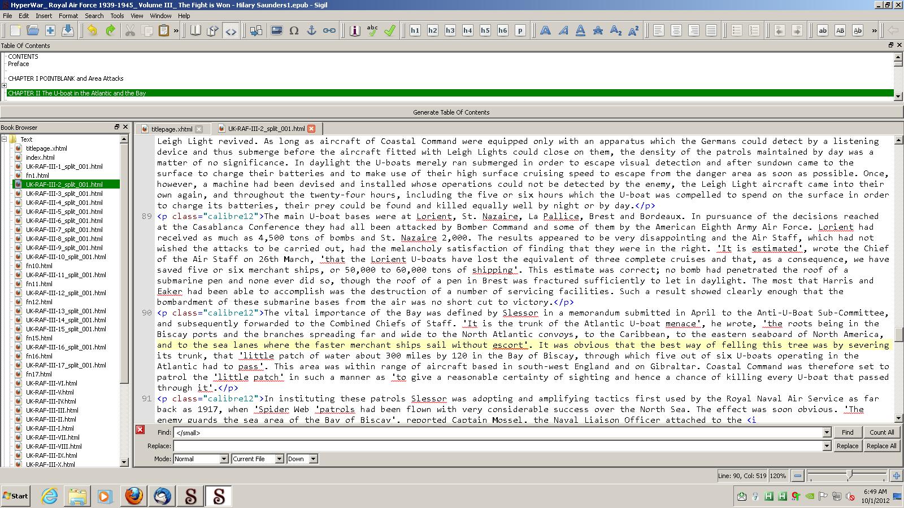This screenshot has height=508, width=904.
Task: Save the ebook using the Save icon
Action: coord(68,30)
